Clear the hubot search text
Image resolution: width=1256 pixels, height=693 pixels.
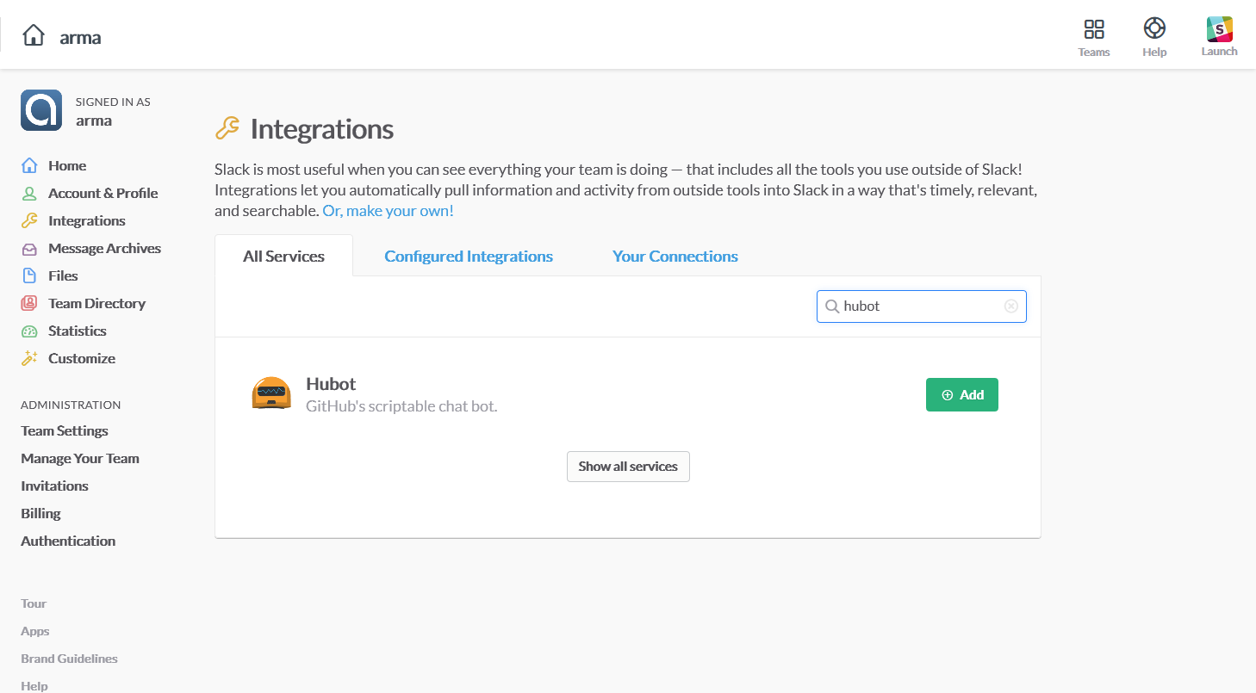click(x=1011, y=306)
